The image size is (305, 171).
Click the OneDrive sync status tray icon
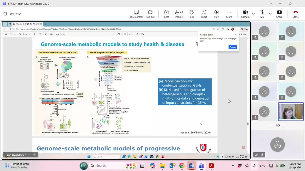point(247,166)
